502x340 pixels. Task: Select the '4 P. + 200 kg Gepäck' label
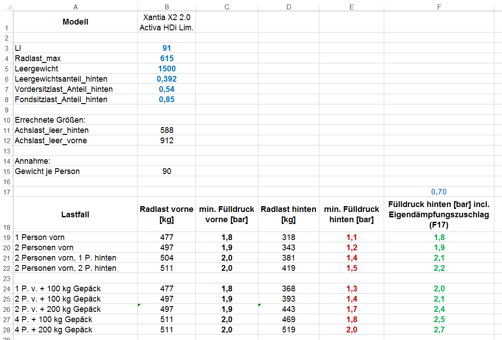(75, 329)
